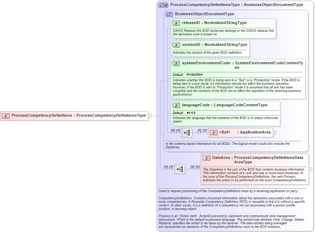
Task: Click the A icon for versionID attribute
Action: point(176,45)
